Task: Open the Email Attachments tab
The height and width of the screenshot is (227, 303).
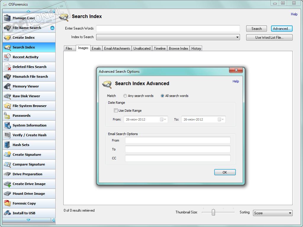Action: click(x=117, y=48)
